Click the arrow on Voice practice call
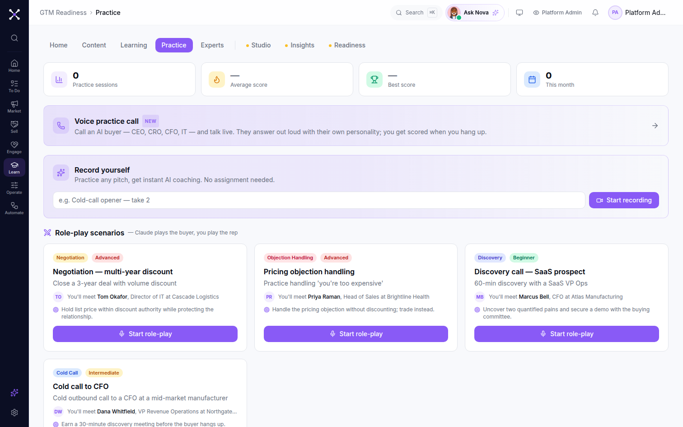 click(655, 126)
